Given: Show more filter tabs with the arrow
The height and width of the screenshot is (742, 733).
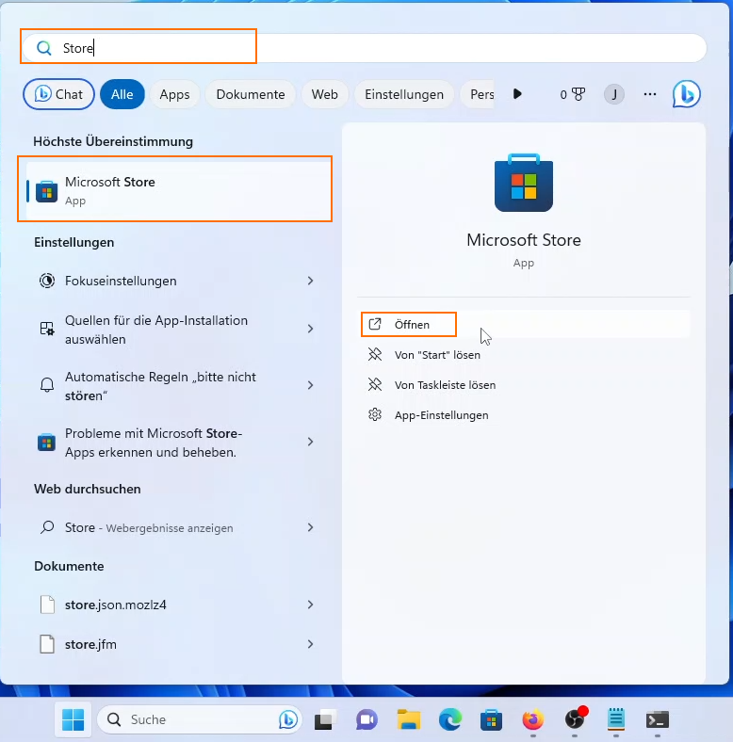Looking at the screenshot, I should tap(517, 94).
